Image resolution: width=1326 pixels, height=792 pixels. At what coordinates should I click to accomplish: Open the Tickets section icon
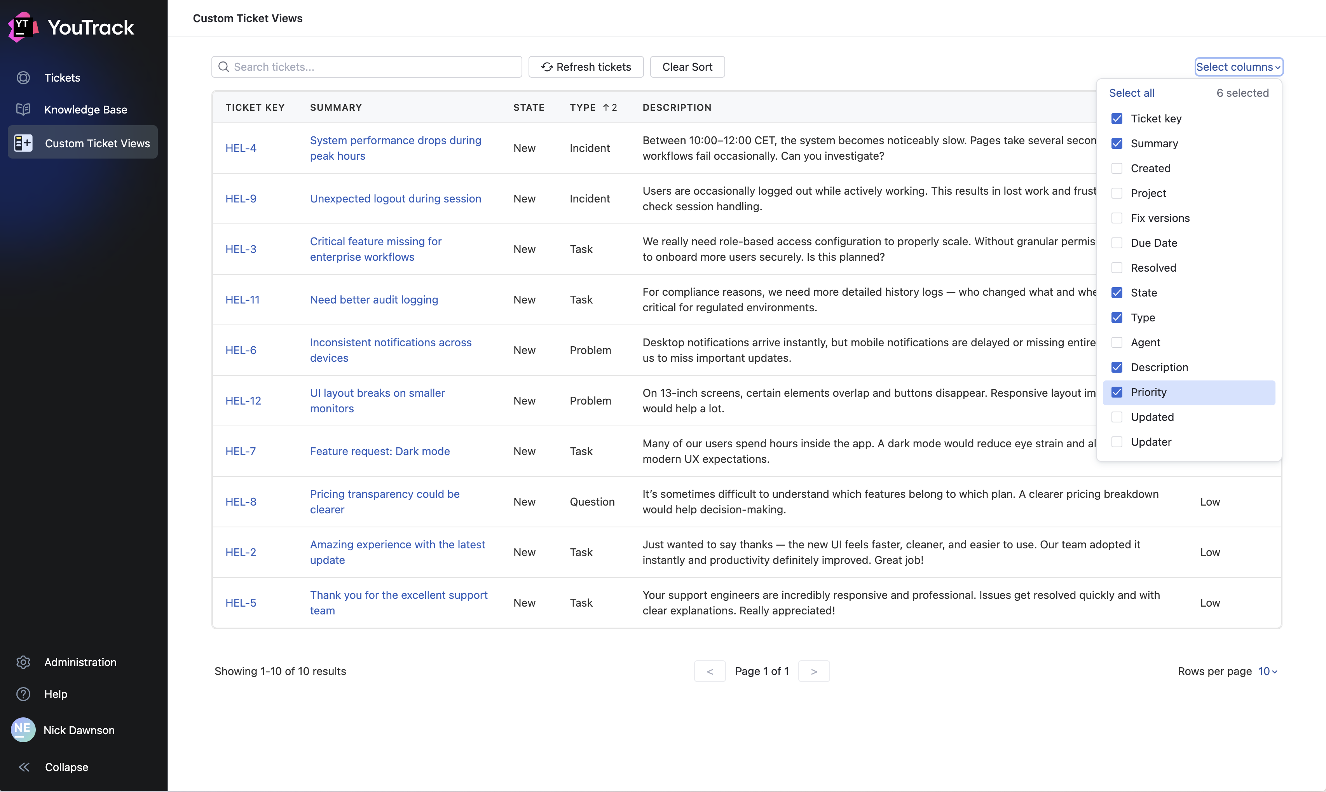[23, 77]
